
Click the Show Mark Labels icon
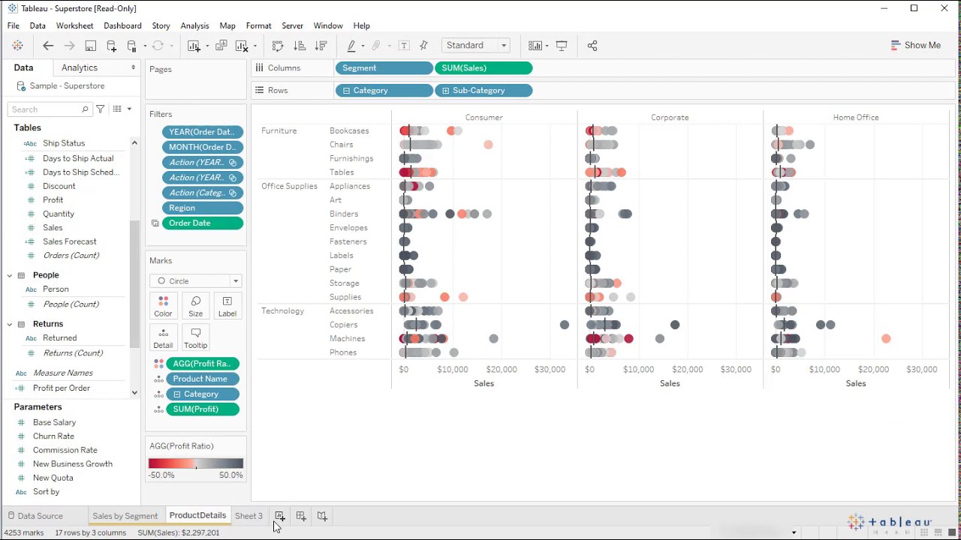click(x=404, y=46)
